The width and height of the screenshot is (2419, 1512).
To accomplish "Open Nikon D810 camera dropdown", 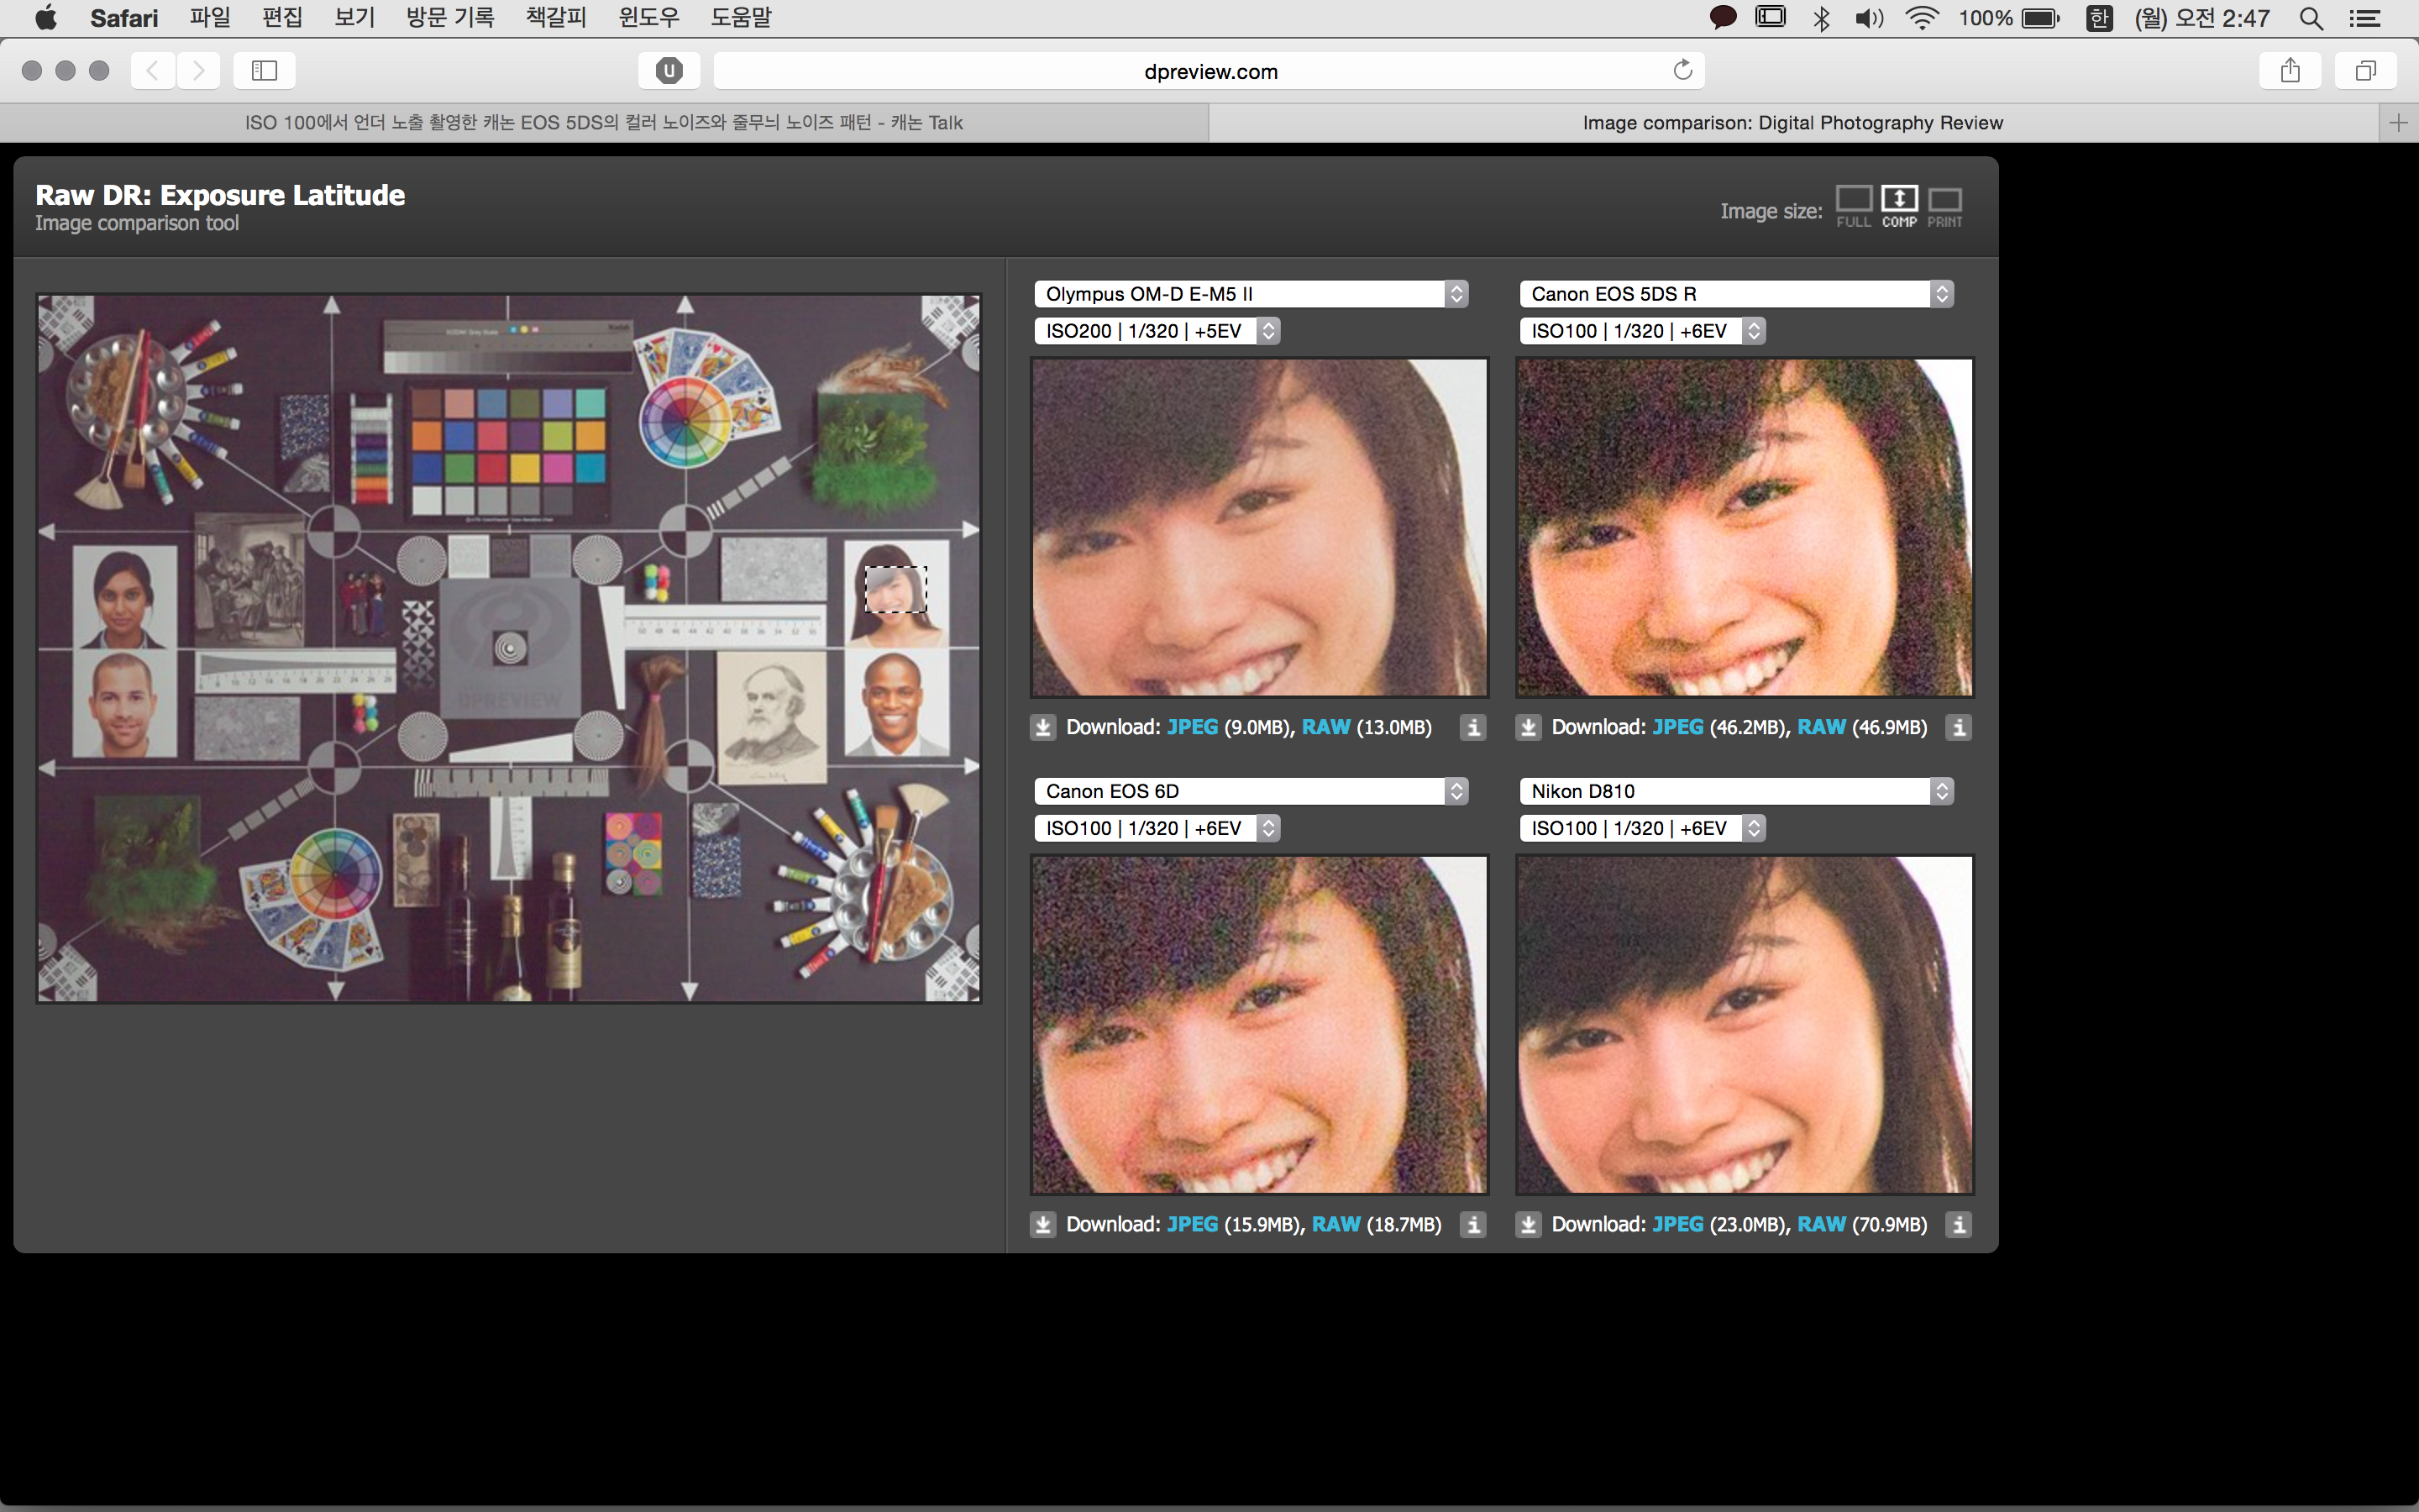I will (x=1735, y=791).
